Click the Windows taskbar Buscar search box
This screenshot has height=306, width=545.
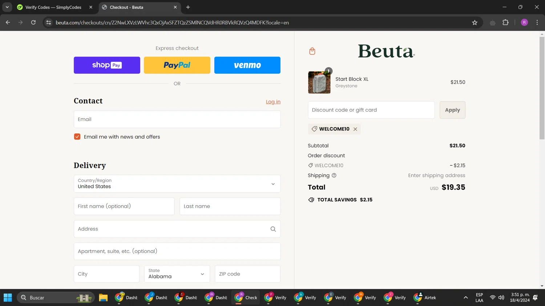[56, 298]
